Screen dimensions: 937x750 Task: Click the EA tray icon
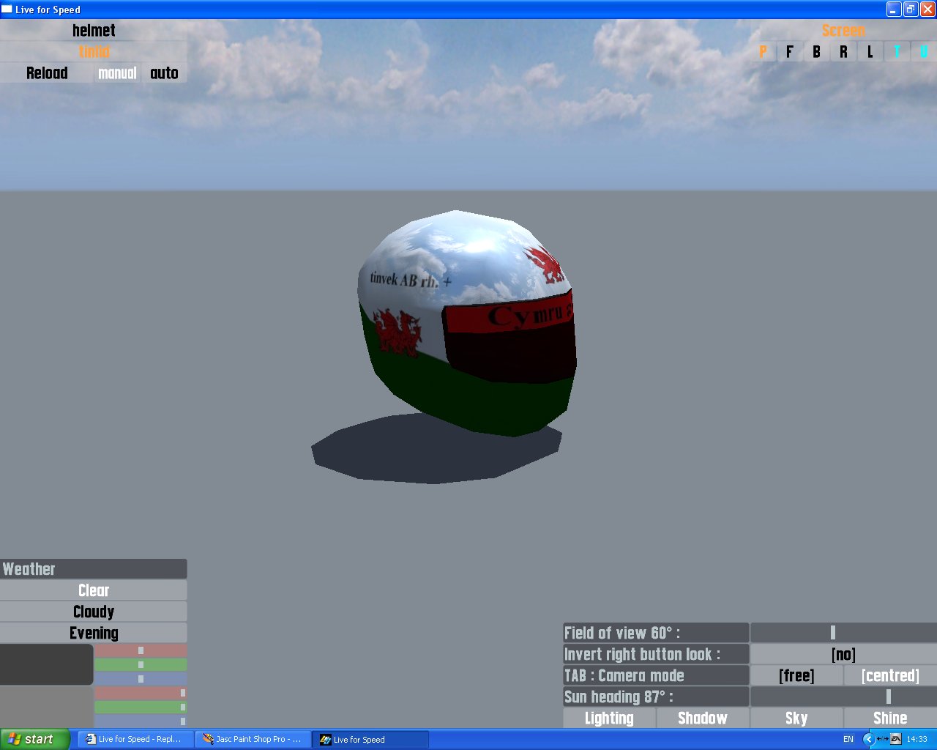tap(896, 739)
